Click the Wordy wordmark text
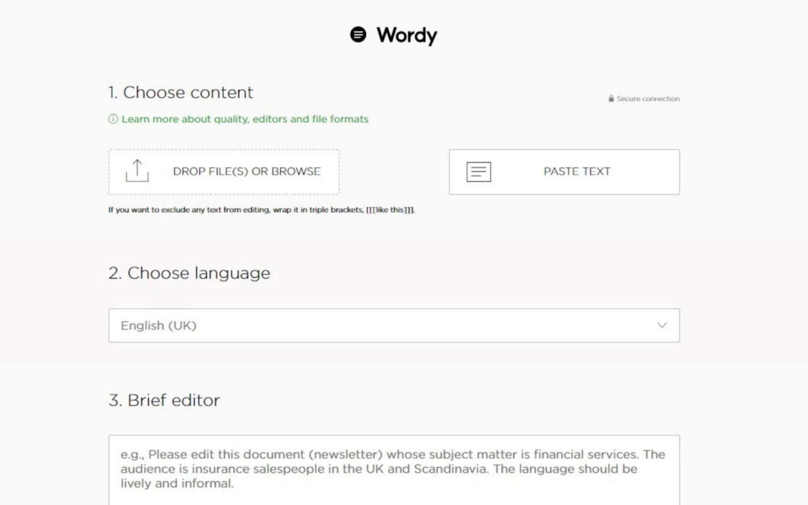Screen dimensions: 808x505 pyautogui.click(x=407, y=35)
